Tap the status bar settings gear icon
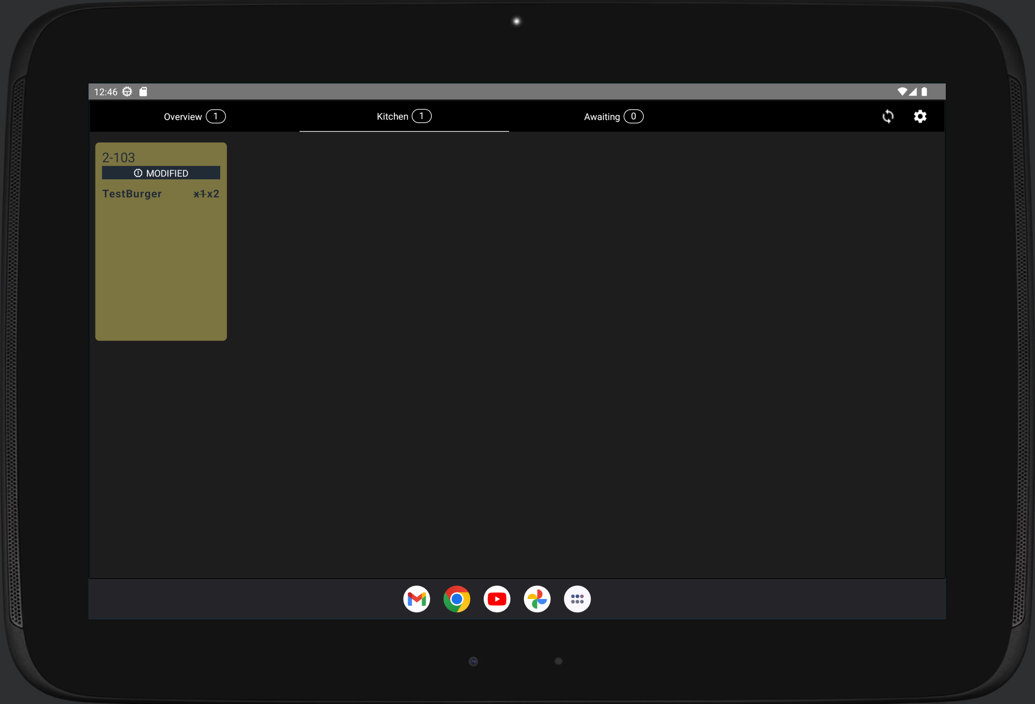 [127, 92]
